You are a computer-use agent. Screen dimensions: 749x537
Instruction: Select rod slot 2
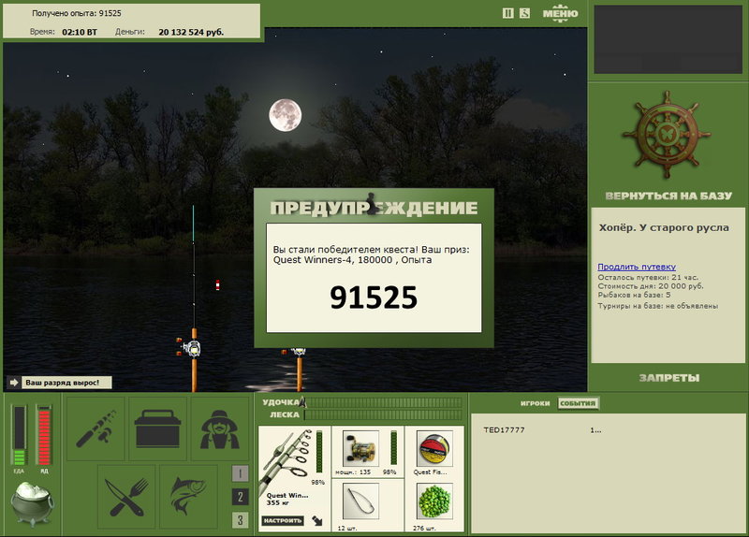coord(241,497)
